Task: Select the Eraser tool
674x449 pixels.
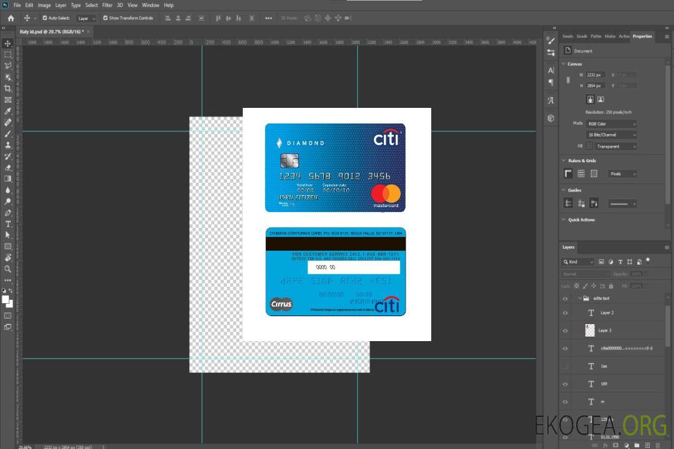Action: click(x=7, y=168)
